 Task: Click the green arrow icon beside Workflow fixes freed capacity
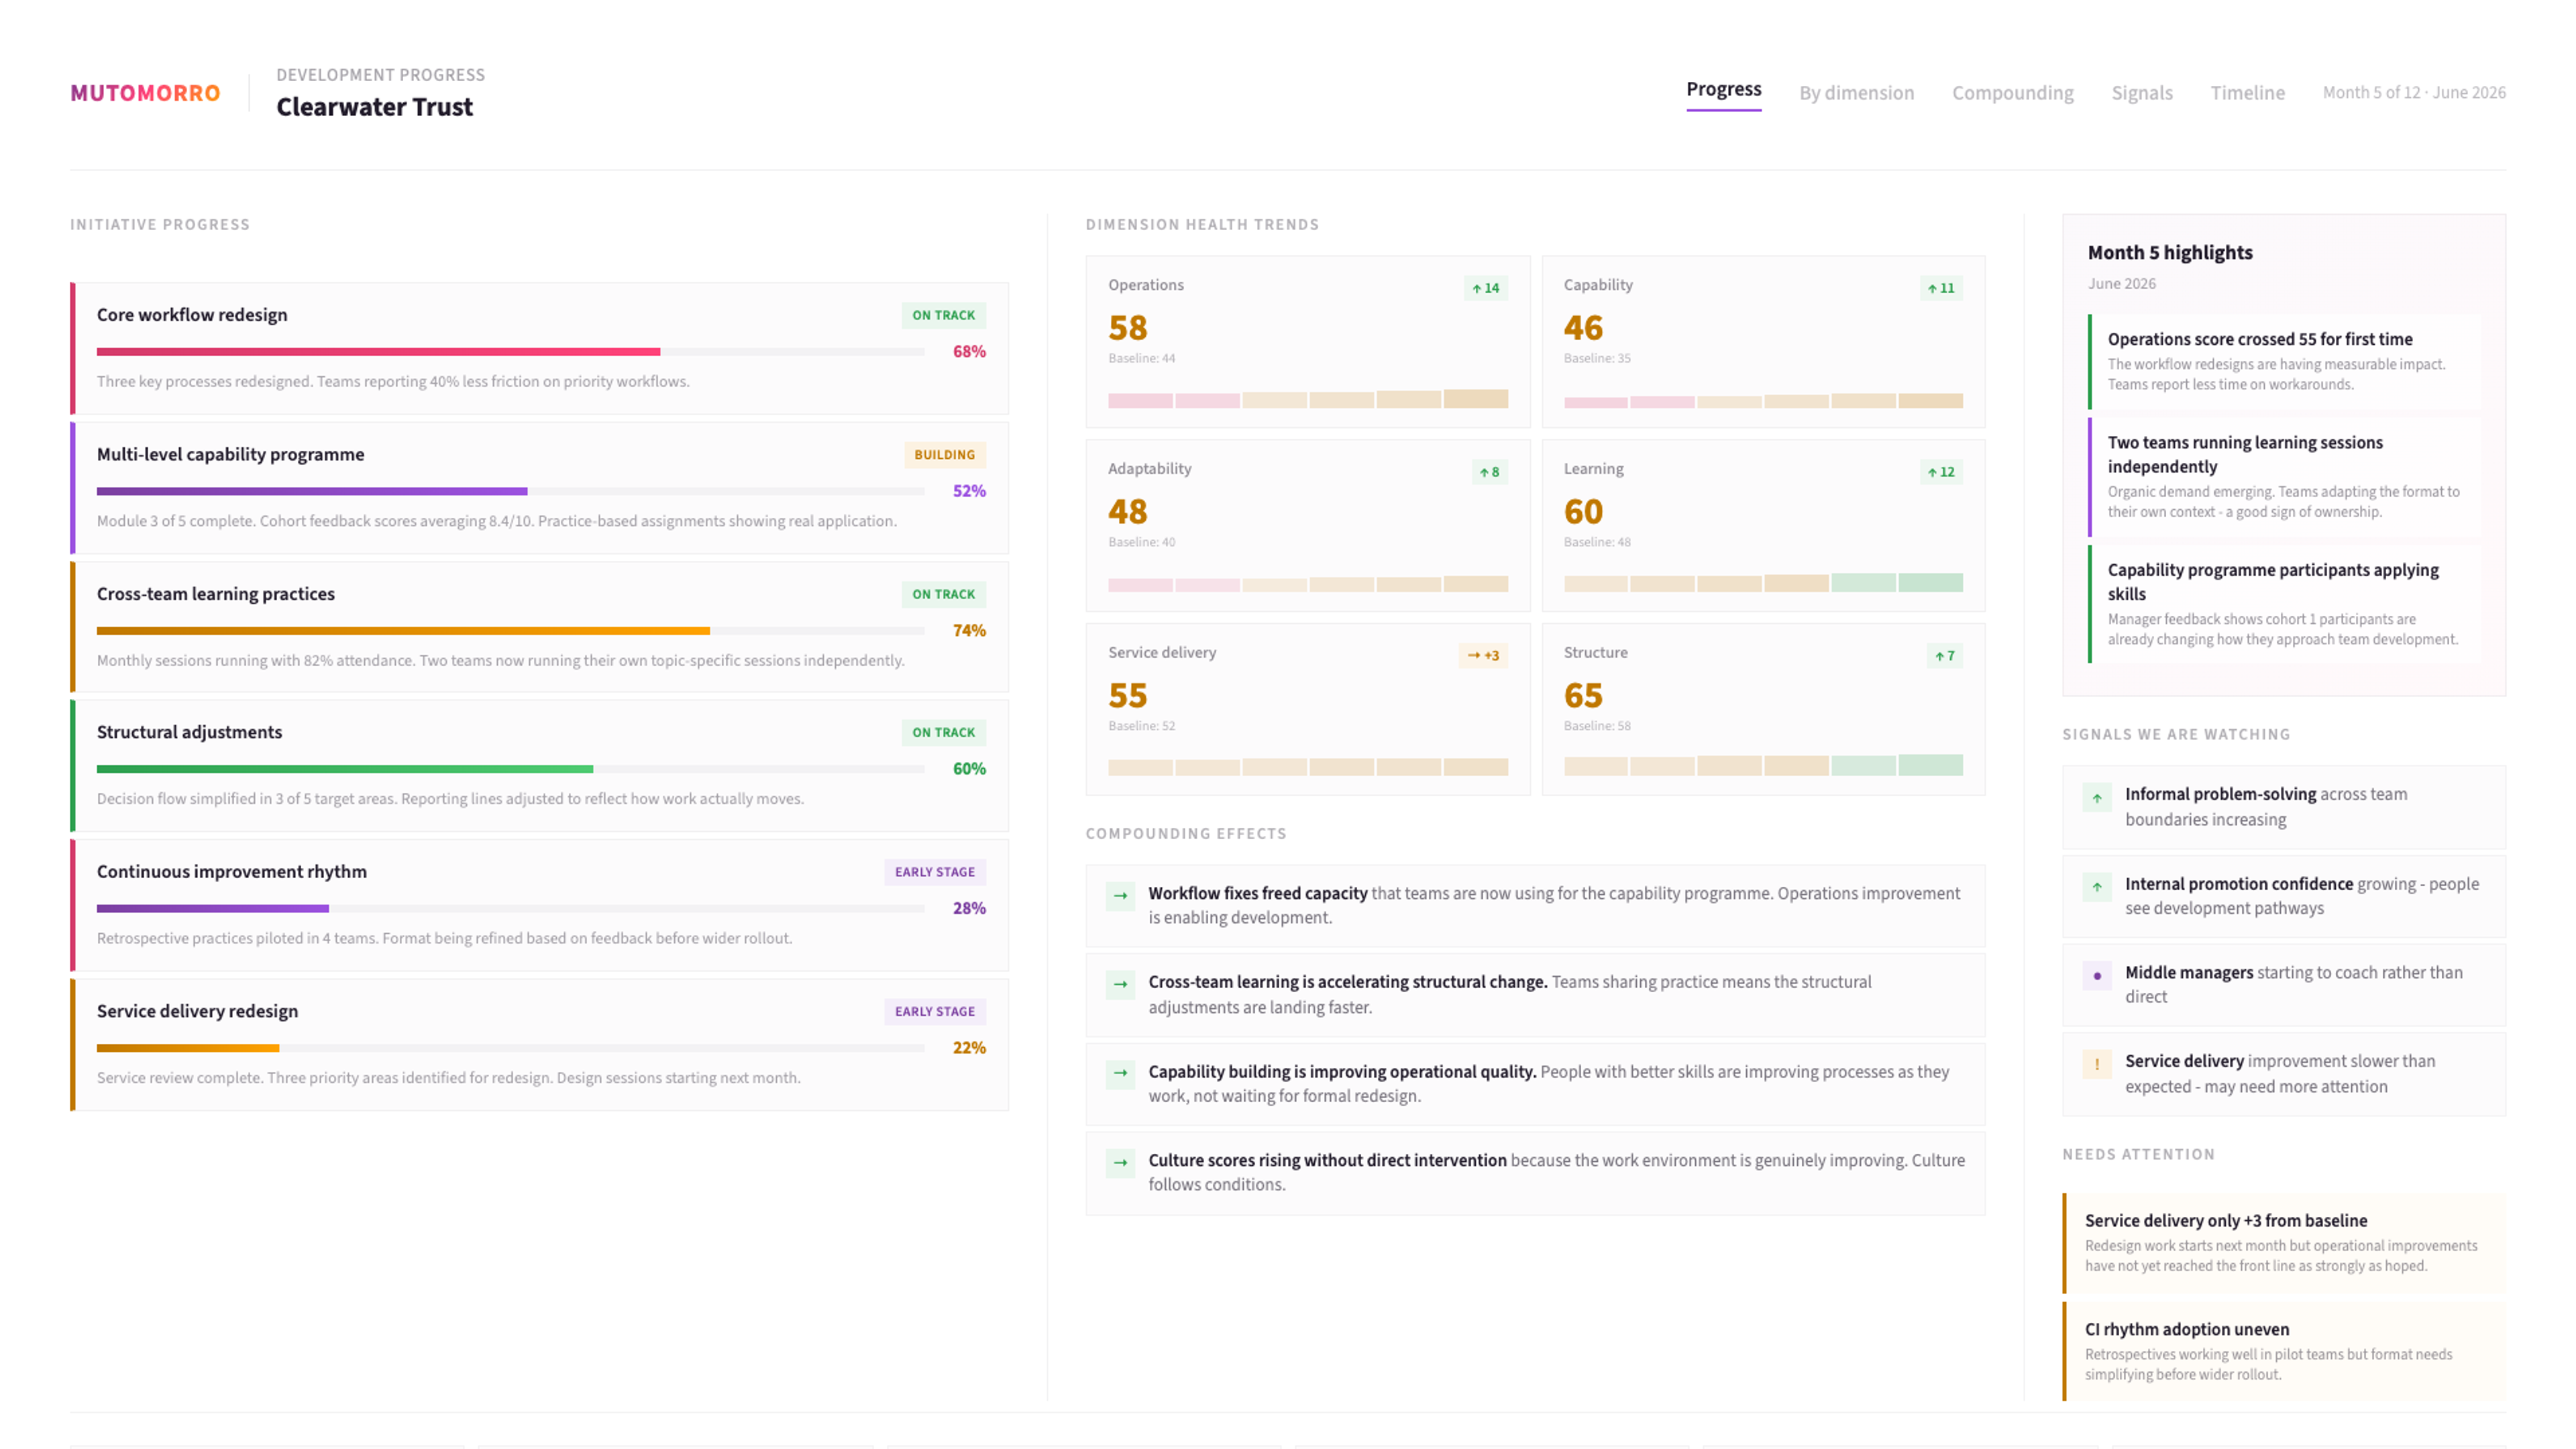1120,895
